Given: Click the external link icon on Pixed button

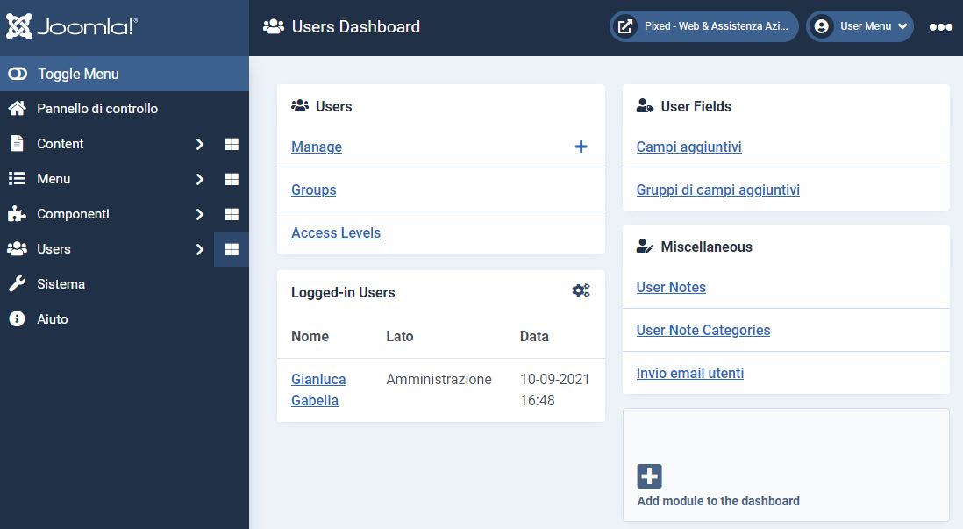Looking at the screenshot, I should tap(625, 25).
